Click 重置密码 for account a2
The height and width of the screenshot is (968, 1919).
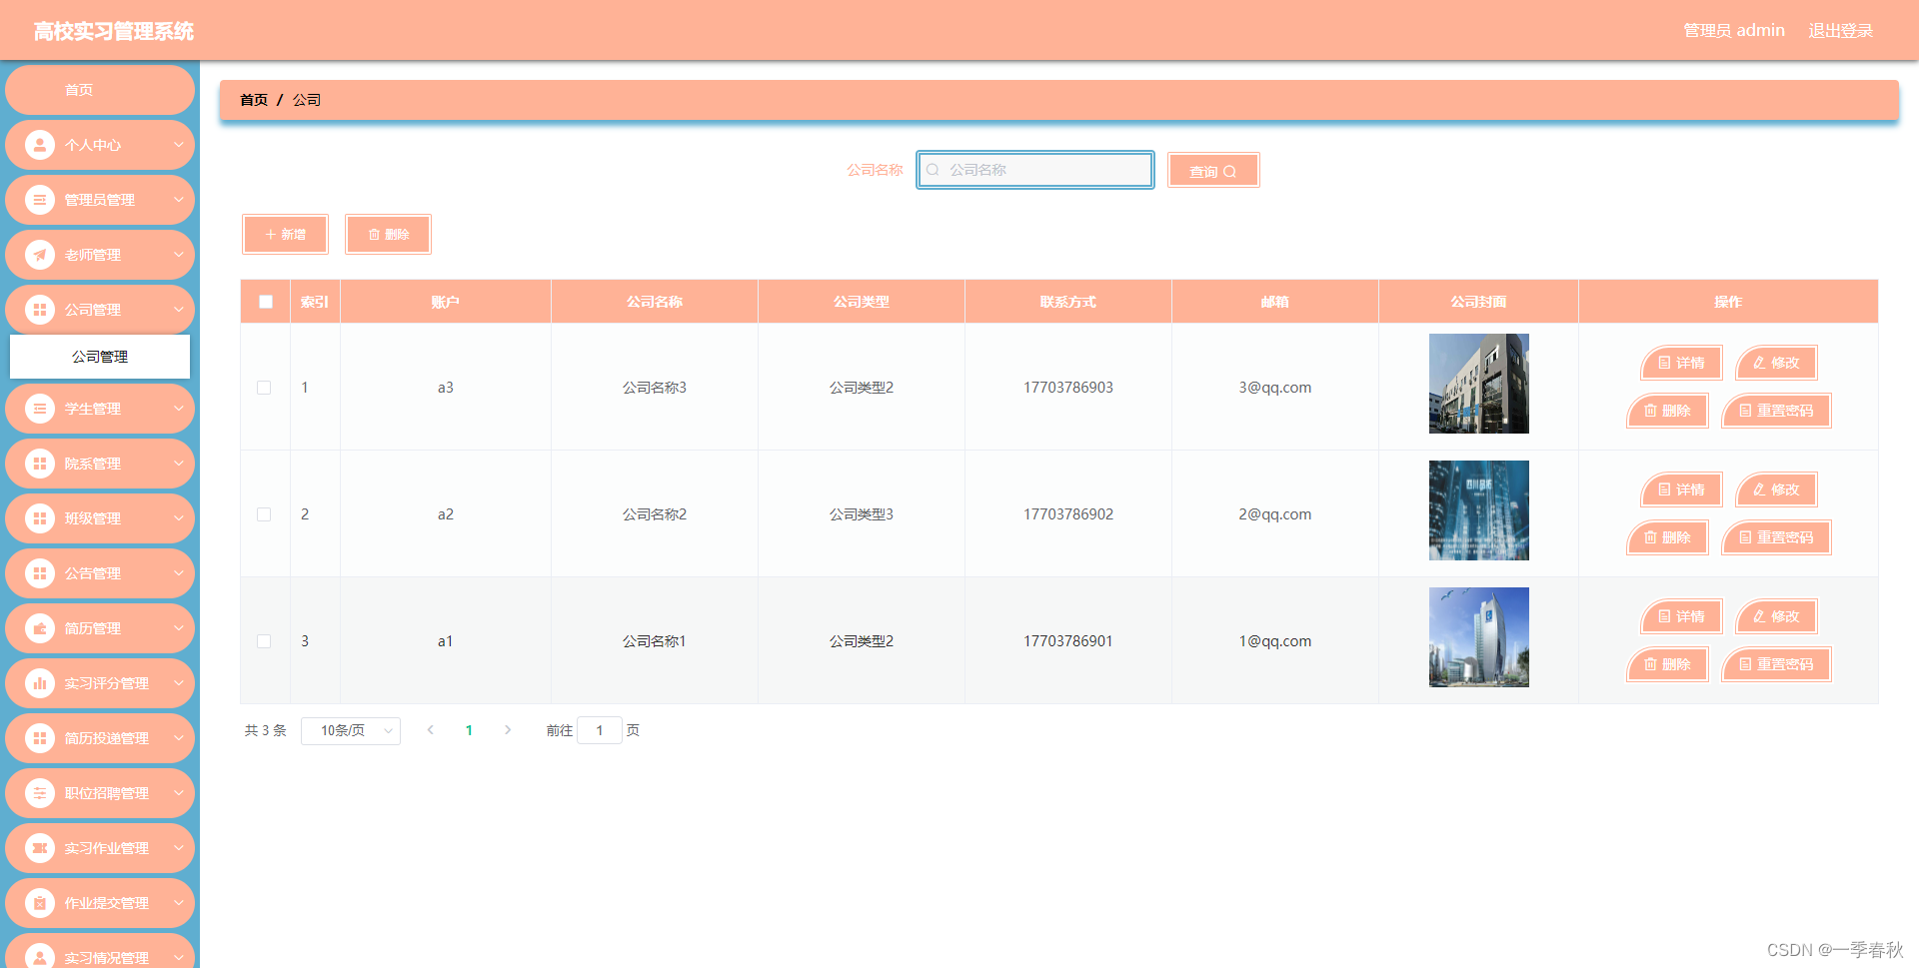pyautogui.click(x=1776, y=536)
